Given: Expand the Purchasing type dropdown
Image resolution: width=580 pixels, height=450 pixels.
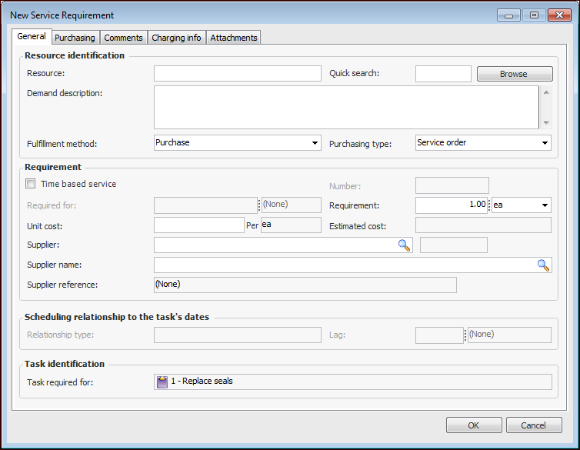Looking at the screenshot, I should click(545, 143).
